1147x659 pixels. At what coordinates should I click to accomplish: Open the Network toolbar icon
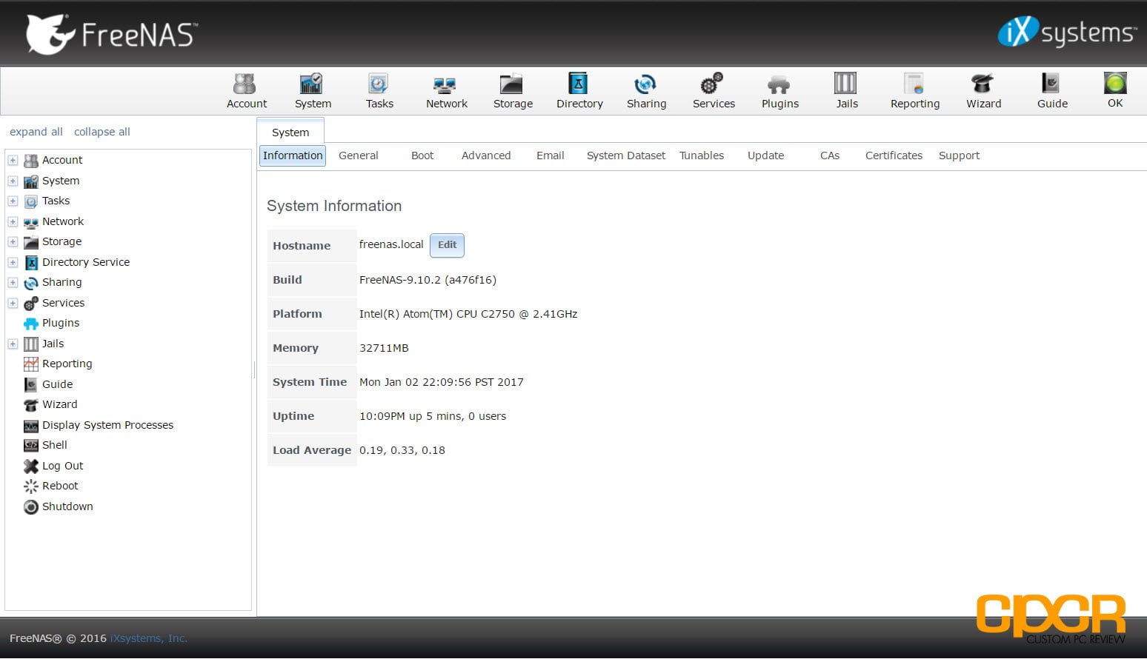(446, 91)
